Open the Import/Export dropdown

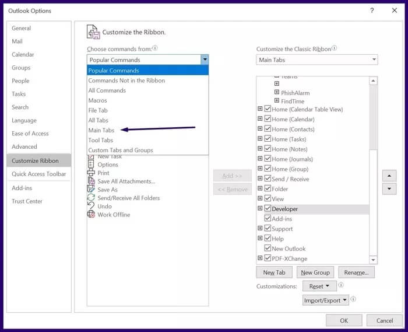(325, 300)
